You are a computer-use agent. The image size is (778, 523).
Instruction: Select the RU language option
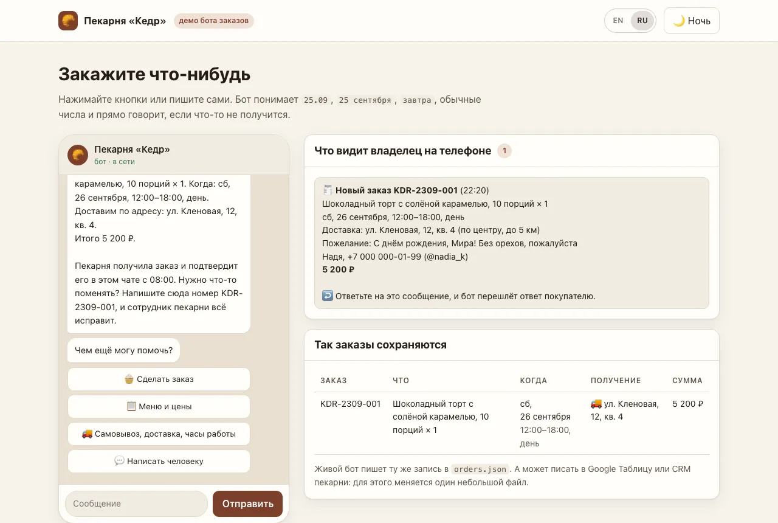(x=642, y=21)
